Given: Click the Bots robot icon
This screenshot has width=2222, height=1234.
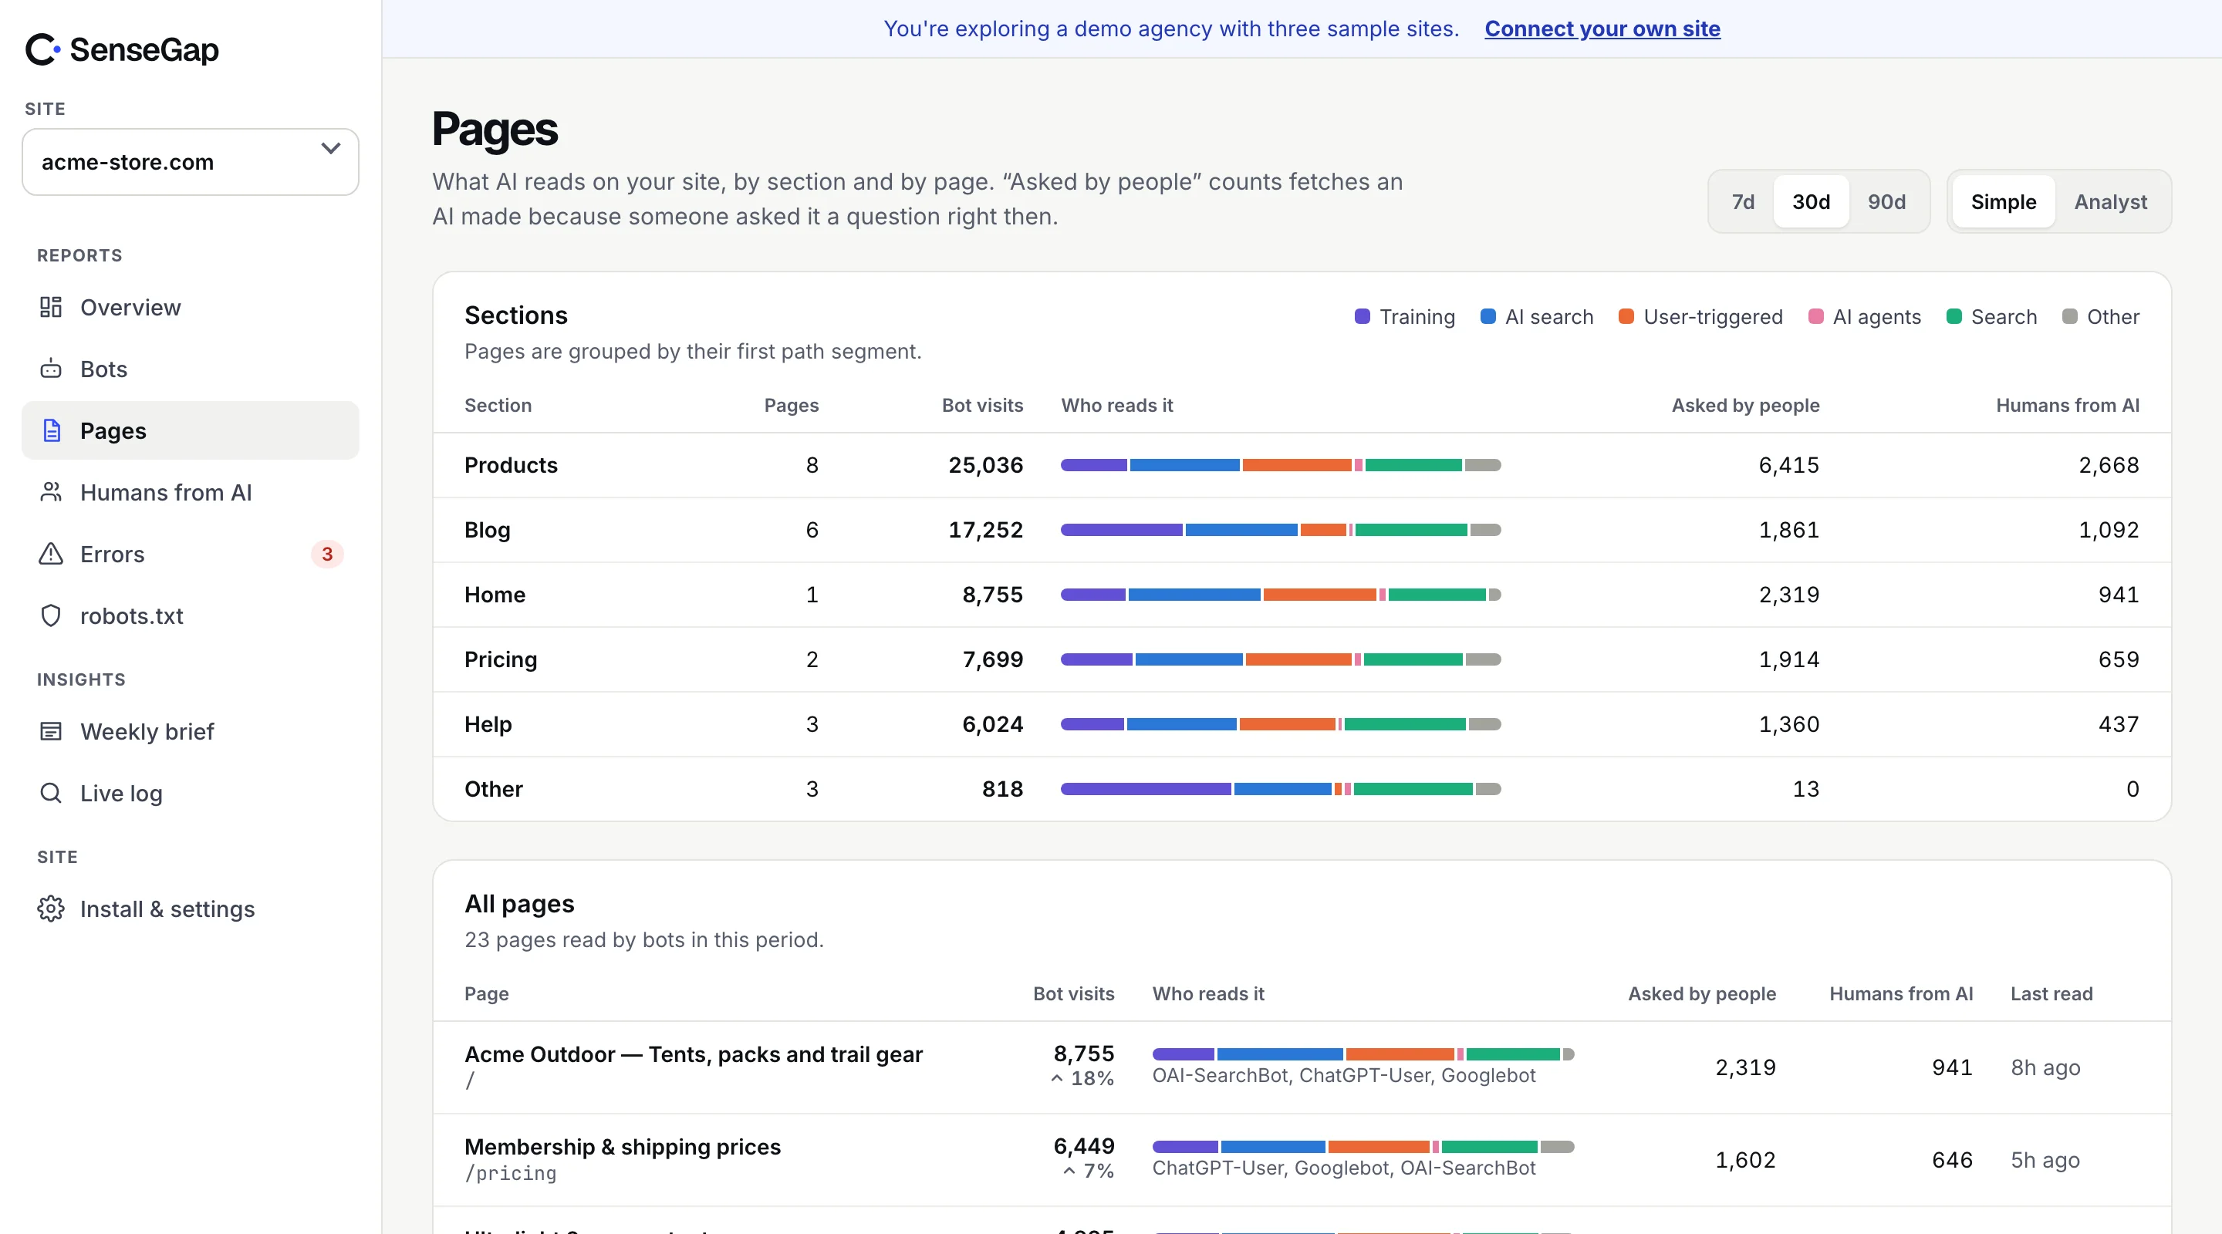Looking at the screenshot, I should (x=51, y=369).
